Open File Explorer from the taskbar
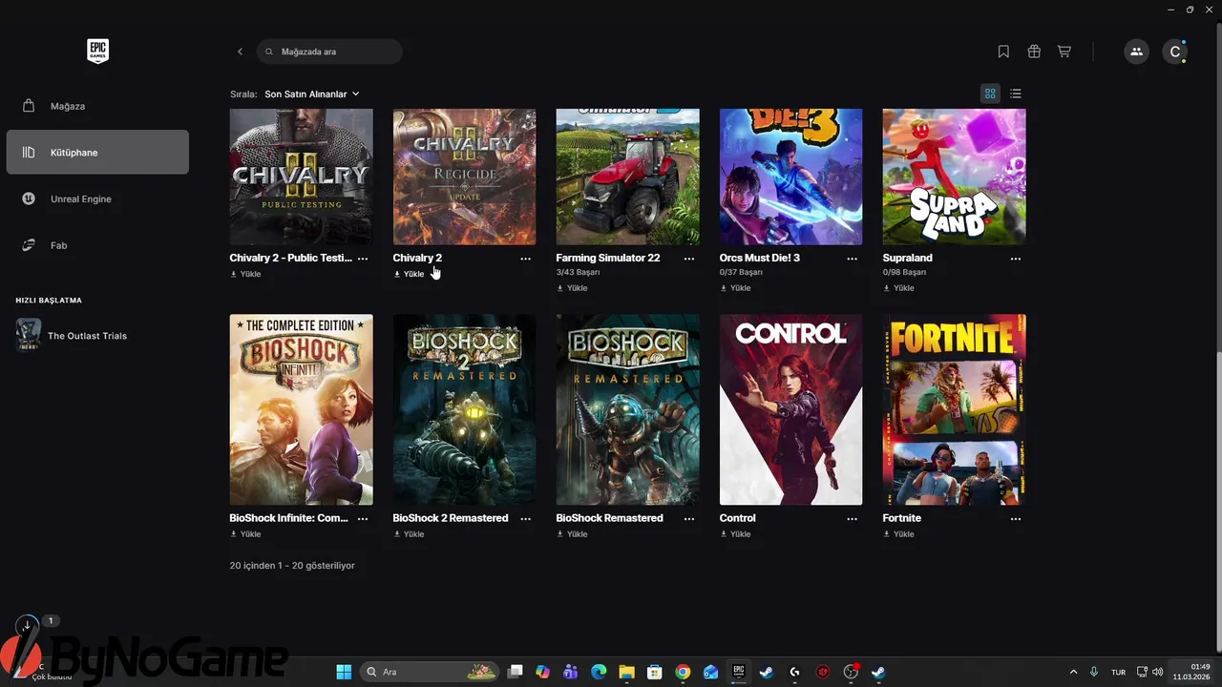 (626, 672)
